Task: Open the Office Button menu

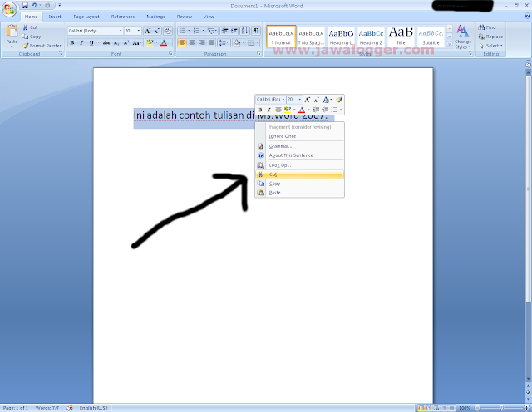Action: [x=9, y=9]
